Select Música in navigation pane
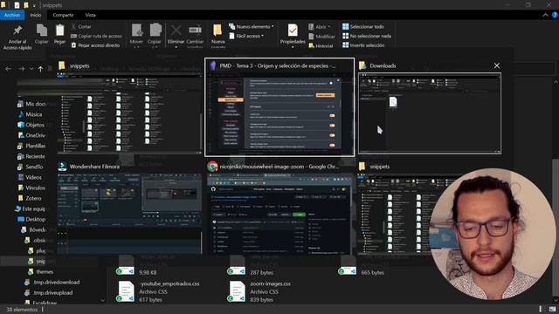This screenshot has height=314, width=559. pos(30,114)
